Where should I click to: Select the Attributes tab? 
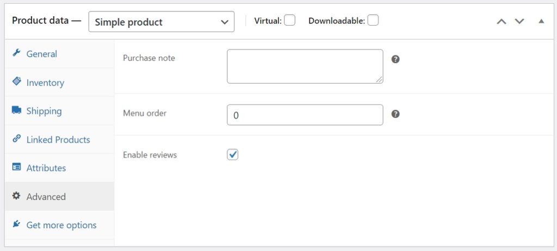pos(59,168)
